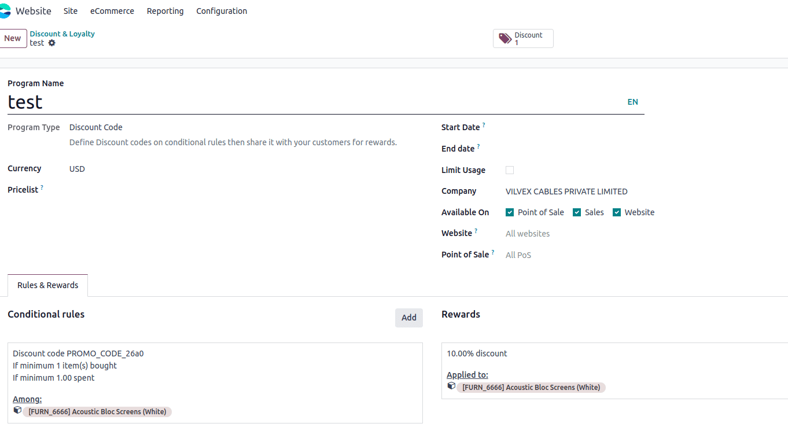Click the Website app logo icon
788x442 pixels.
pyautogui.click(x=6, y=10)
